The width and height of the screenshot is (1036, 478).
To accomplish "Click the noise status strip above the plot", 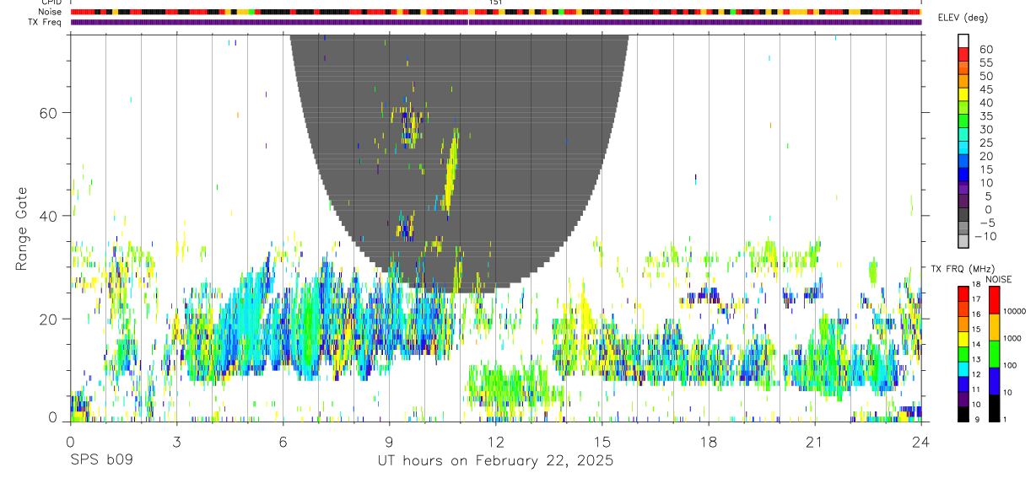I will (x=496, y=12).
